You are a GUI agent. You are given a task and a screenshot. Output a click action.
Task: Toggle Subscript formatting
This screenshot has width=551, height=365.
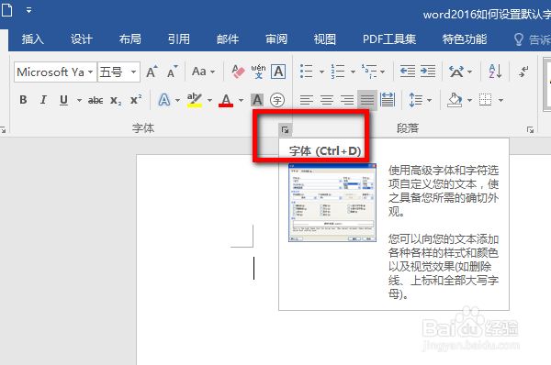116,100
